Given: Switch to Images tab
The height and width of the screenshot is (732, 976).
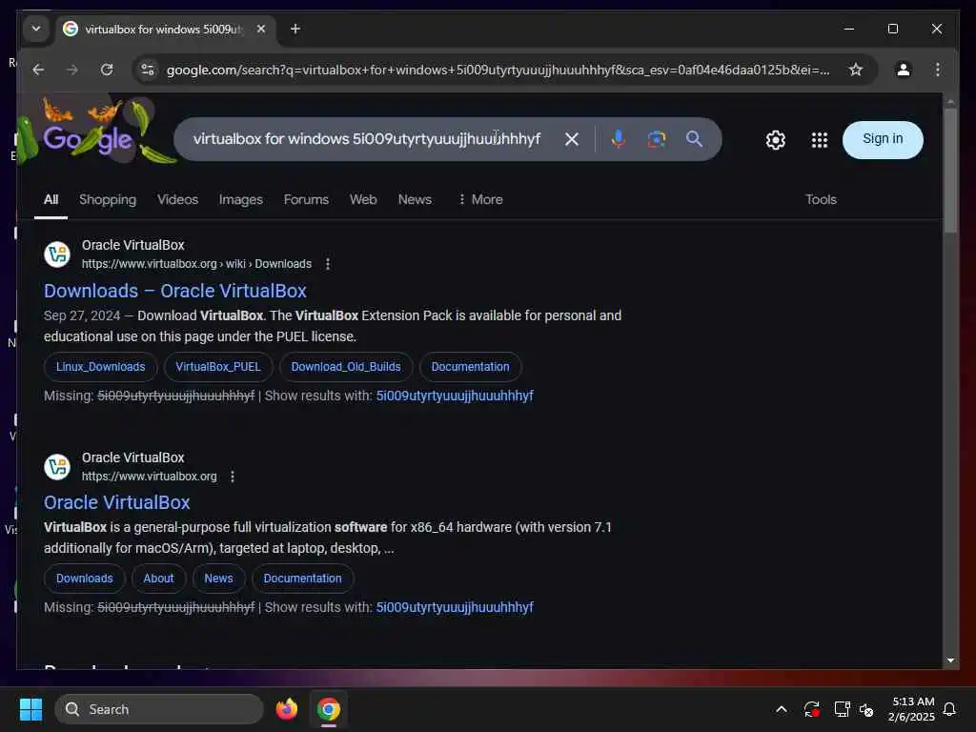Looking at the screenshot, I should point(241,200).
